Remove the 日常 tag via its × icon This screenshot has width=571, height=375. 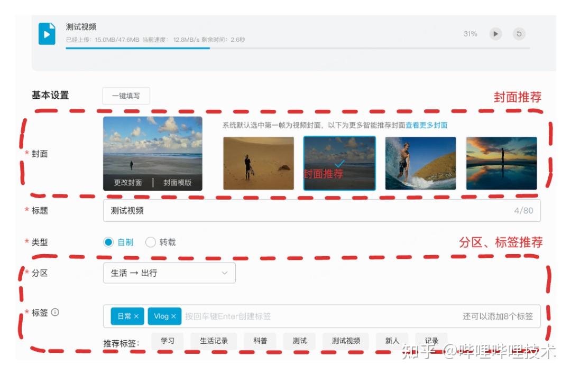pos(137,316)
